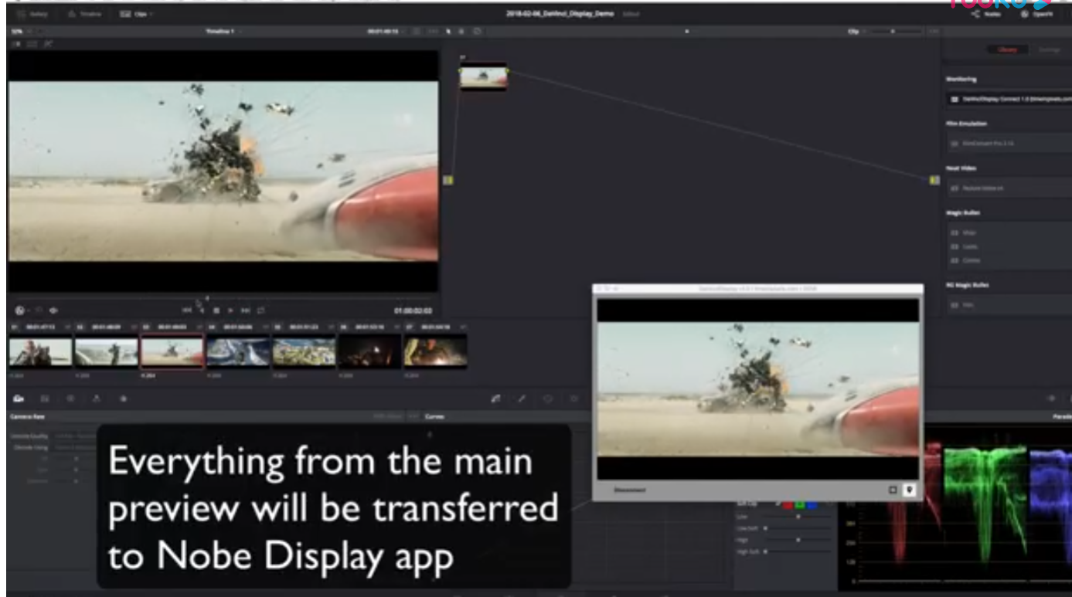
Task: Adjust Soft Clip Low slider
Action: pos(798,517)
